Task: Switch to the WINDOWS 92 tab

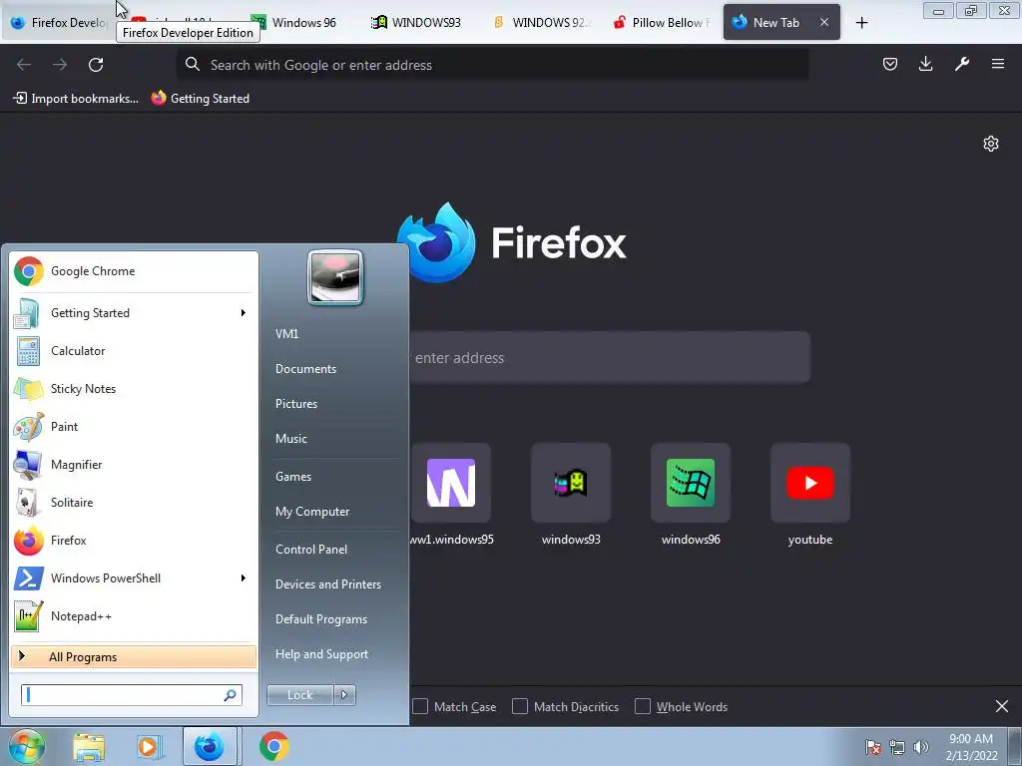Action: [x=541, y=22]
